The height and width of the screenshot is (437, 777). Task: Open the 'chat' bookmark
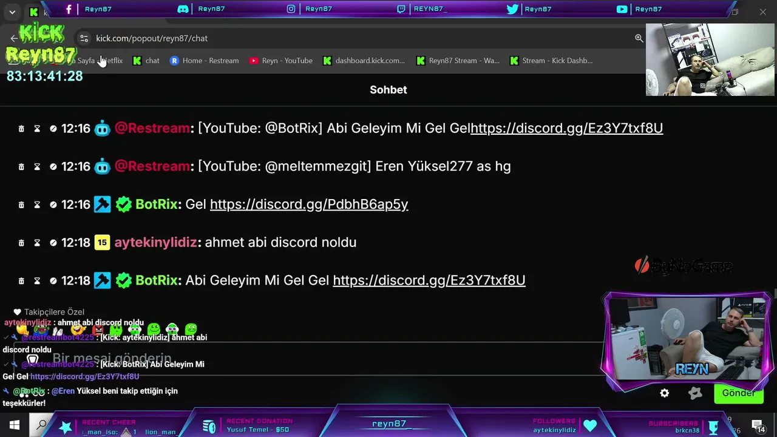point(146,61)
